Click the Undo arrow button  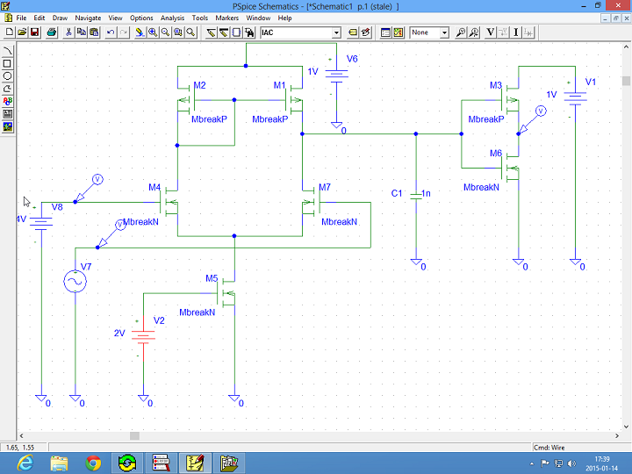[x=110, y=32]
